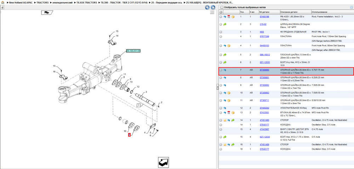The image size is (354, 169).
Task: Click the package box icon in the 87369711 row
Action: (x=229, y=100)
